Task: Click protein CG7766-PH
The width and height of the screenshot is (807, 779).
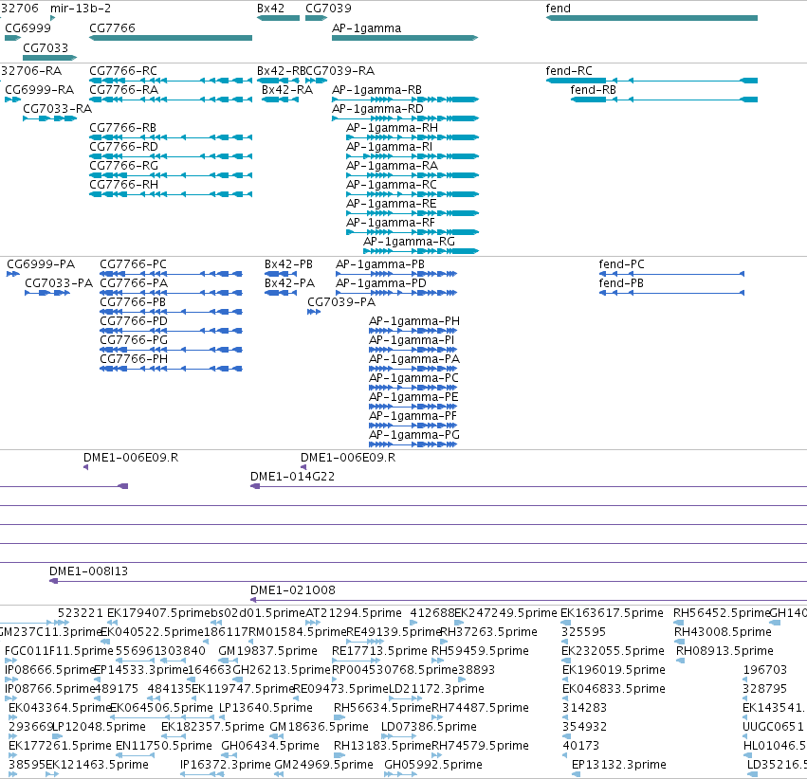Action: click(134, 359)
